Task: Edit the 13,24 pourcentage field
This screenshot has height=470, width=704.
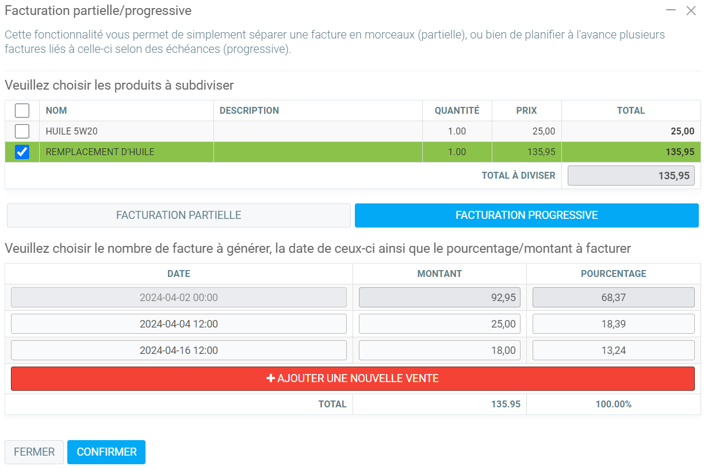Action: (x=613, y=350)
